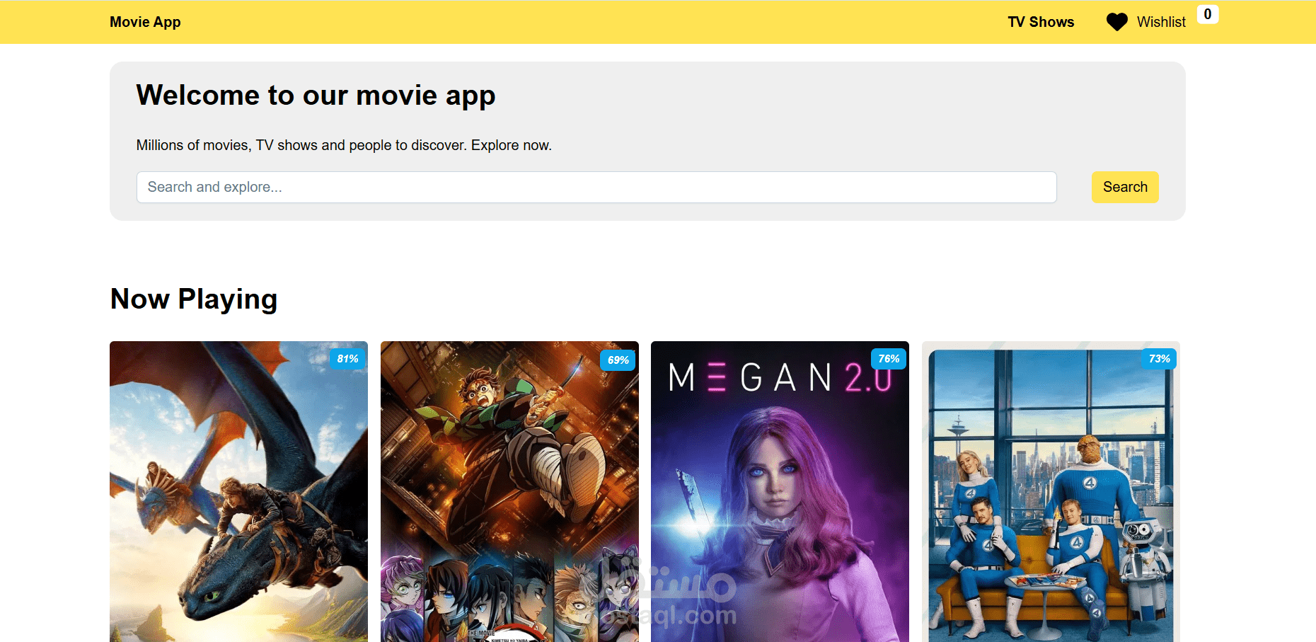Click the Millions of movies description text
Screen dimensions: 1316x642
[344, 145]
